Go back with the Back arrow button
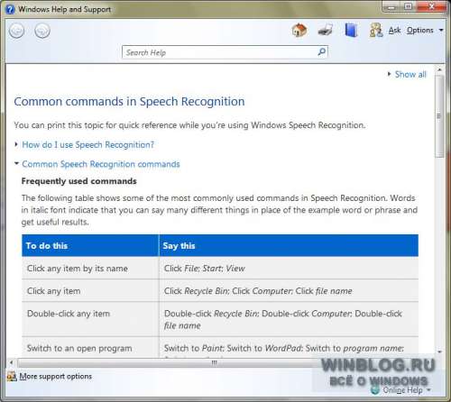451x402 pixels. (16, 31)
